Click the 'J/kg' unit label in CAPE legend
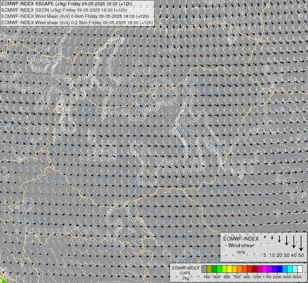The height and width of the screenshot is (283, 308). [x=185, y=278]
